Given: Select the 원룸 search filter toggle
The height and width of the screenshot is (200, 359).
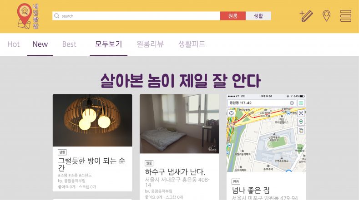Looking at the screenshot, I should (x=233, y=16).
